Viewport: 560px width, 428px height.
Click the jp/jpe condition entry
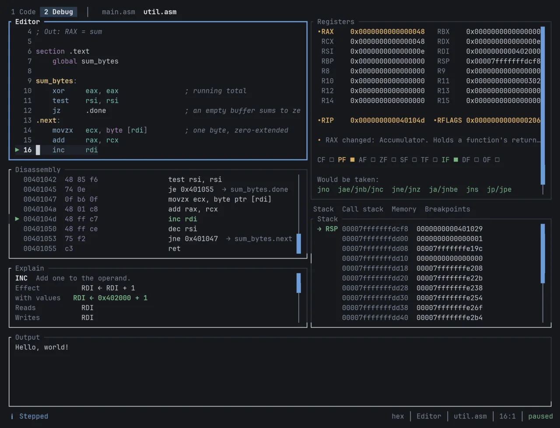click(499, 190)
